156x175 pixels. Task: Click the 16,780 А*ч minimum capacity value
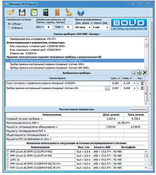click(123, 123)
